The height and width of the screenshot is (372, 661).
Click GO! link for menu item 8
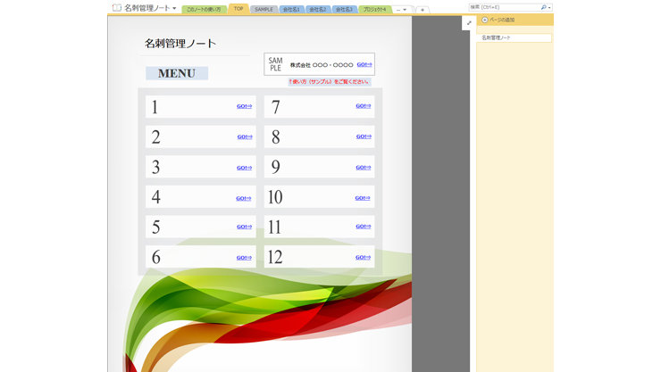(364, 136)
